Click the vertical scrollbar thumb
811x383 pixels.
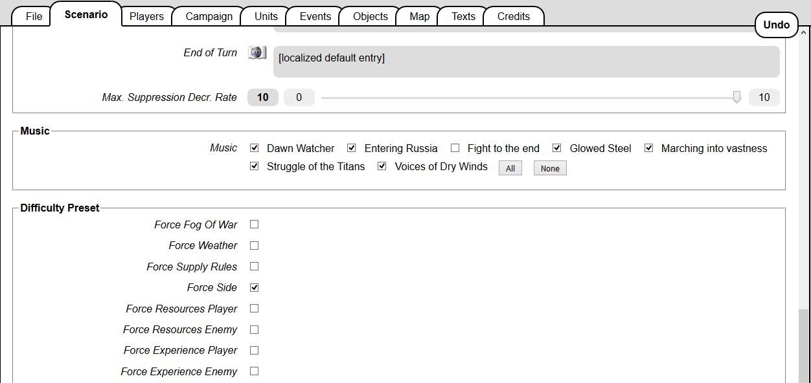pos(804,345)
